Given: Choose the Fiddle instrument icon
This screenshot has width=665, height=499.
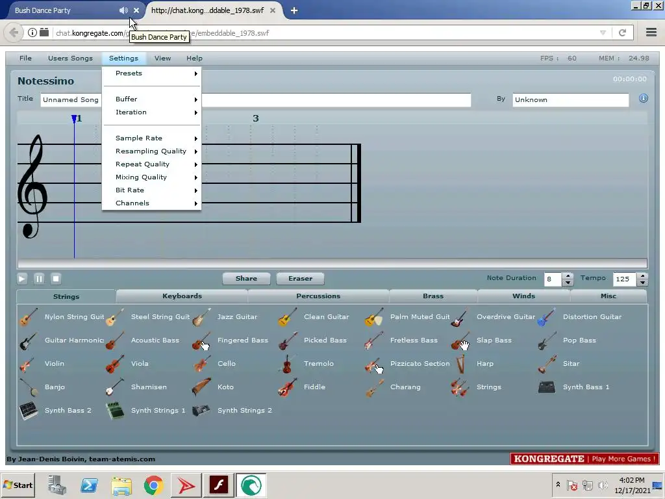Looking at the screenshot, I should click(288, 387).
